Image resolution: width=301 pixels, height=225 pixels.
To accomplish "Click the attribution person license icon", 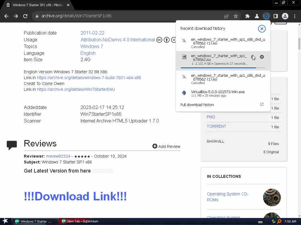I will pyautogui.click(x=167, y=40).
